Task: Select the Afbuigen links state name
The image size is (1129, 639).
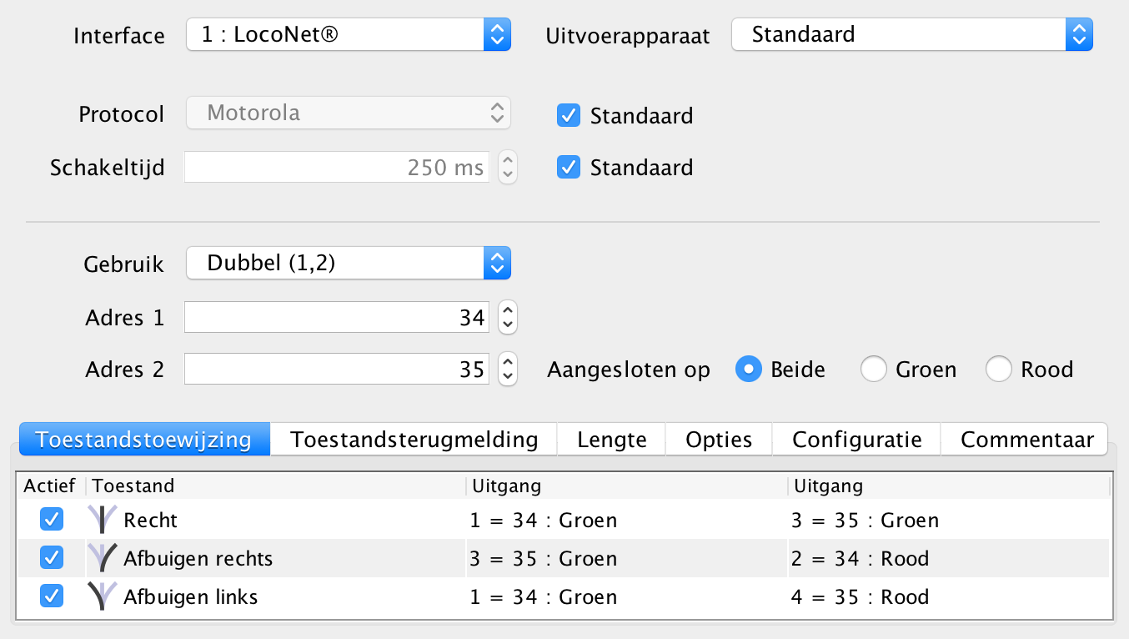Action: point(191,597)
